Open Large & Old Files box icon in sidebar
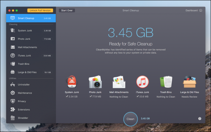Image resolution: width=211 pixels, height=132 pixels. (x=13, y=72)
